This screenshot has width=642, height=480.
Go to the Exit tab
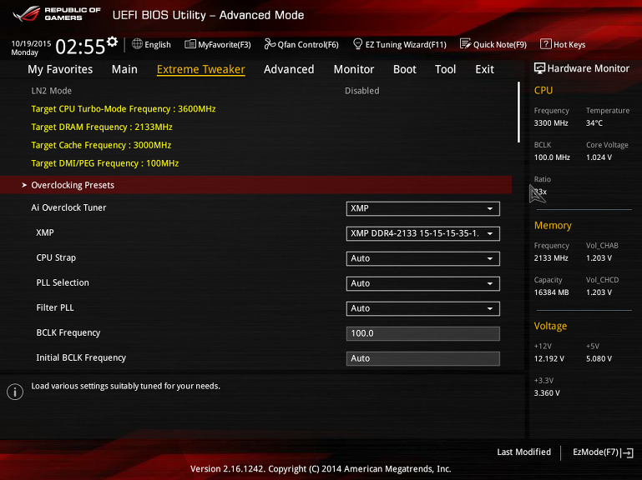485,69
